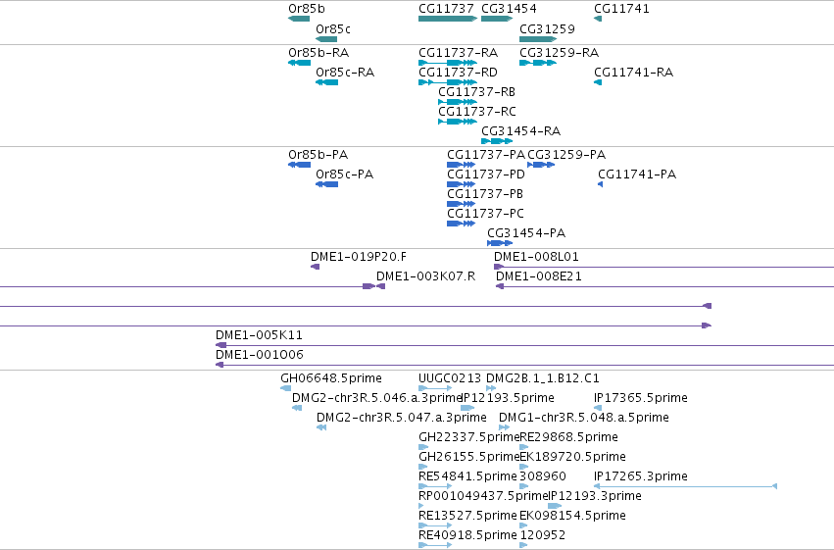Select the CG31454-PA protein feature
834x550 pixels.
click(x=500, y=243)
